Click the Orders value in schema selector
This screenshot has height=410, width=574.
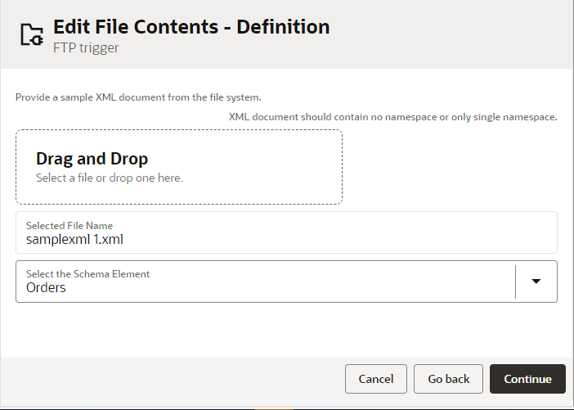point(46,288)
